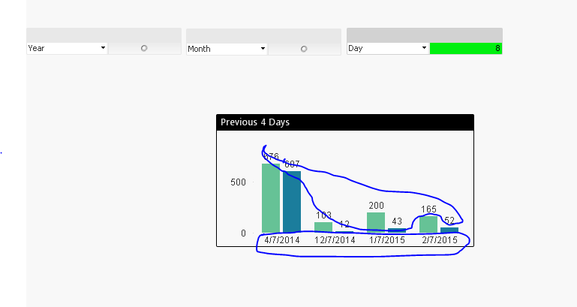This screenshot has height=307, width=577.
Task: Open the Month dropdown
Action: pos(263,49)
